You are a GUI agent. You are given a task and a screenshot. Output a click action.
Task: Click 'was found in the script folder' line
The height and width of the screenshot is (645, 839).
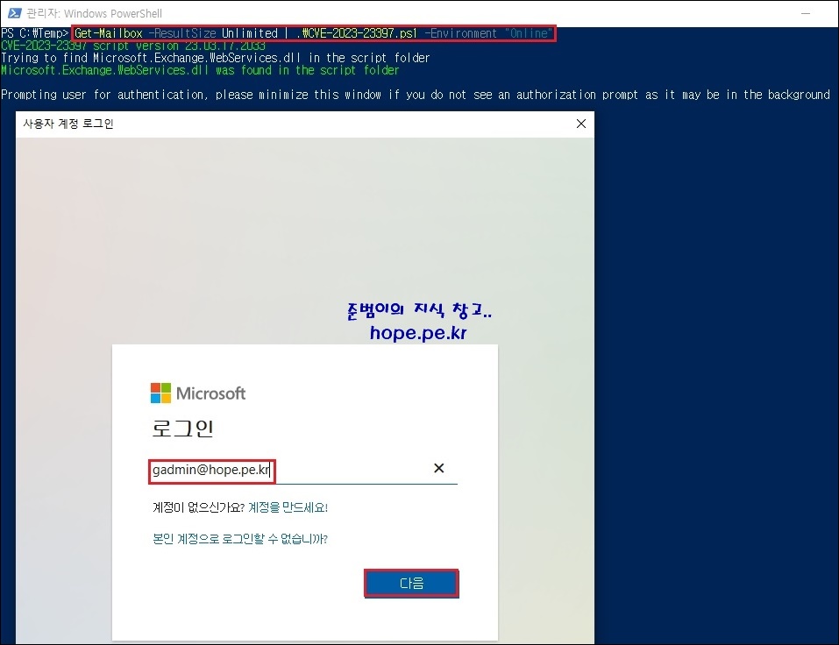(200, 70)
